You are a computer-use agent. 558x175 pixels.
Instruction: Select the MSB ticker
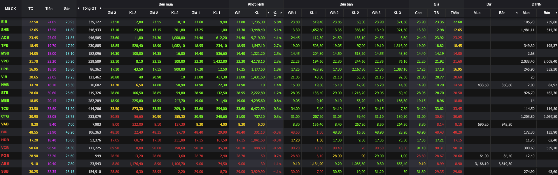pos(5,53)
